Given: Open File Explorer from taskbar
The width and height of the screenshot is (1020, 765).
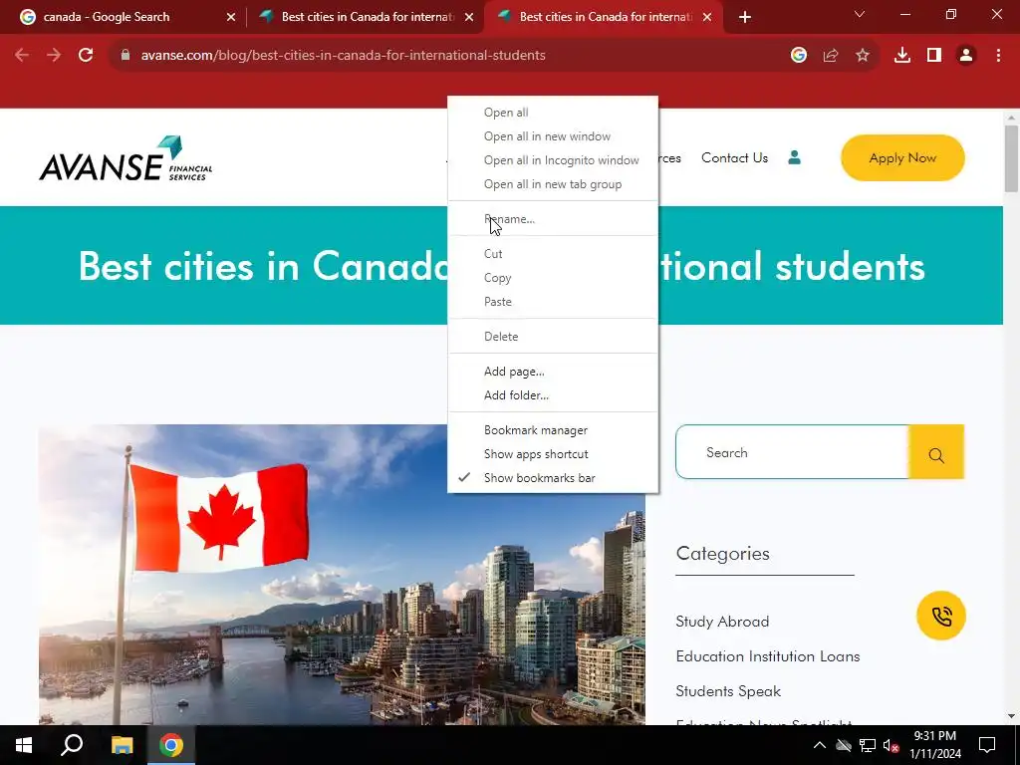Looking at the screenshot, I should [122, 745].
